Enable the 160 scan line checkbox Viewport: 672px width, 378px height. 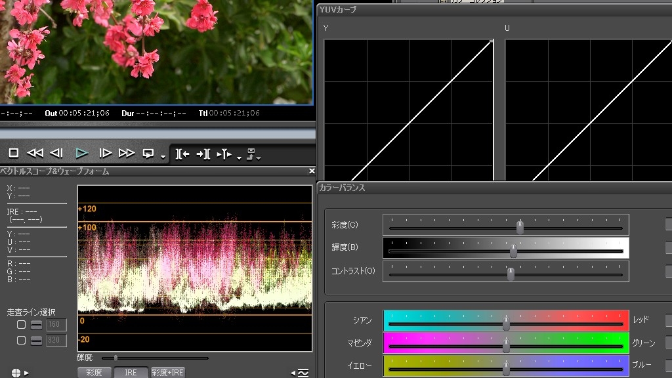[22, 325]
